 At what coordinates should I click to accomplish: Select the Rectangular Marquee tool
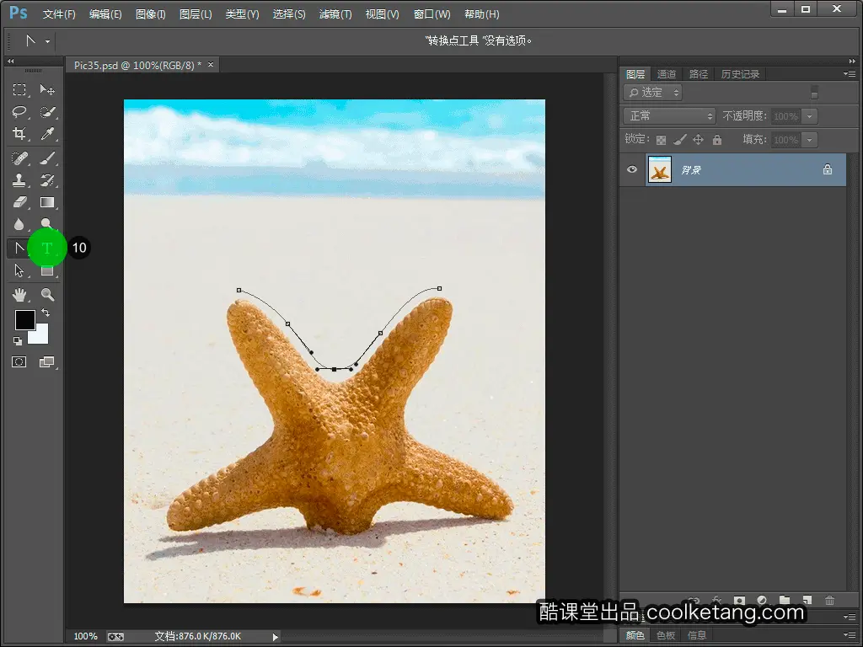19,89
